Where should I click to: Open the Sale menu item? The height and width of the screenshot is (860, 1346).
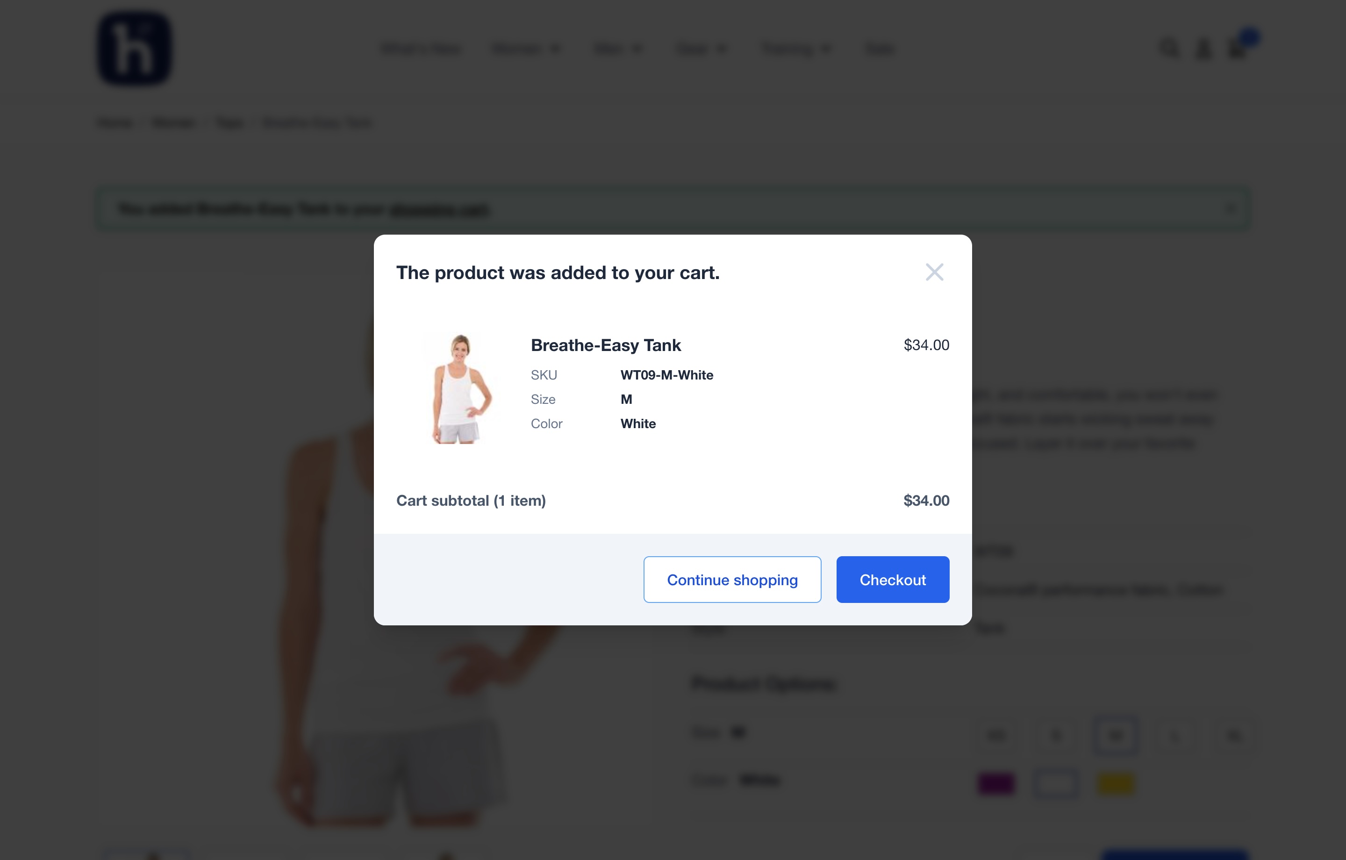(879, 49)
